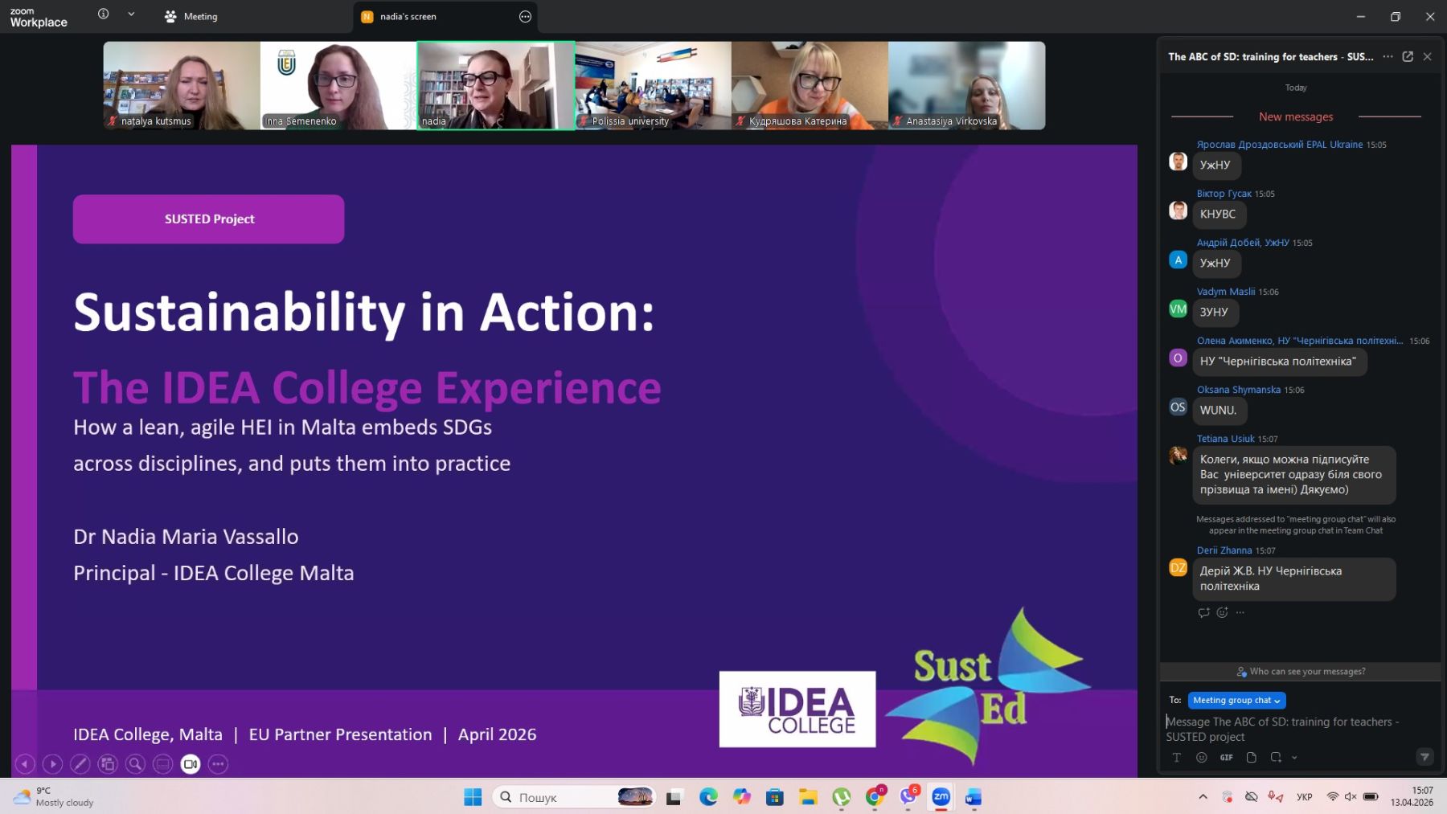Open uTorrent from the taskbar

coord(842,796)
